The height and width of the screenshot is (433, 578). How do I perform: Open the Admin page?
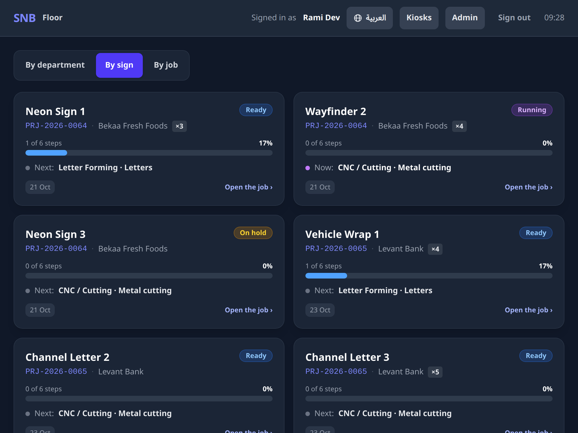[x=465, y=18]
